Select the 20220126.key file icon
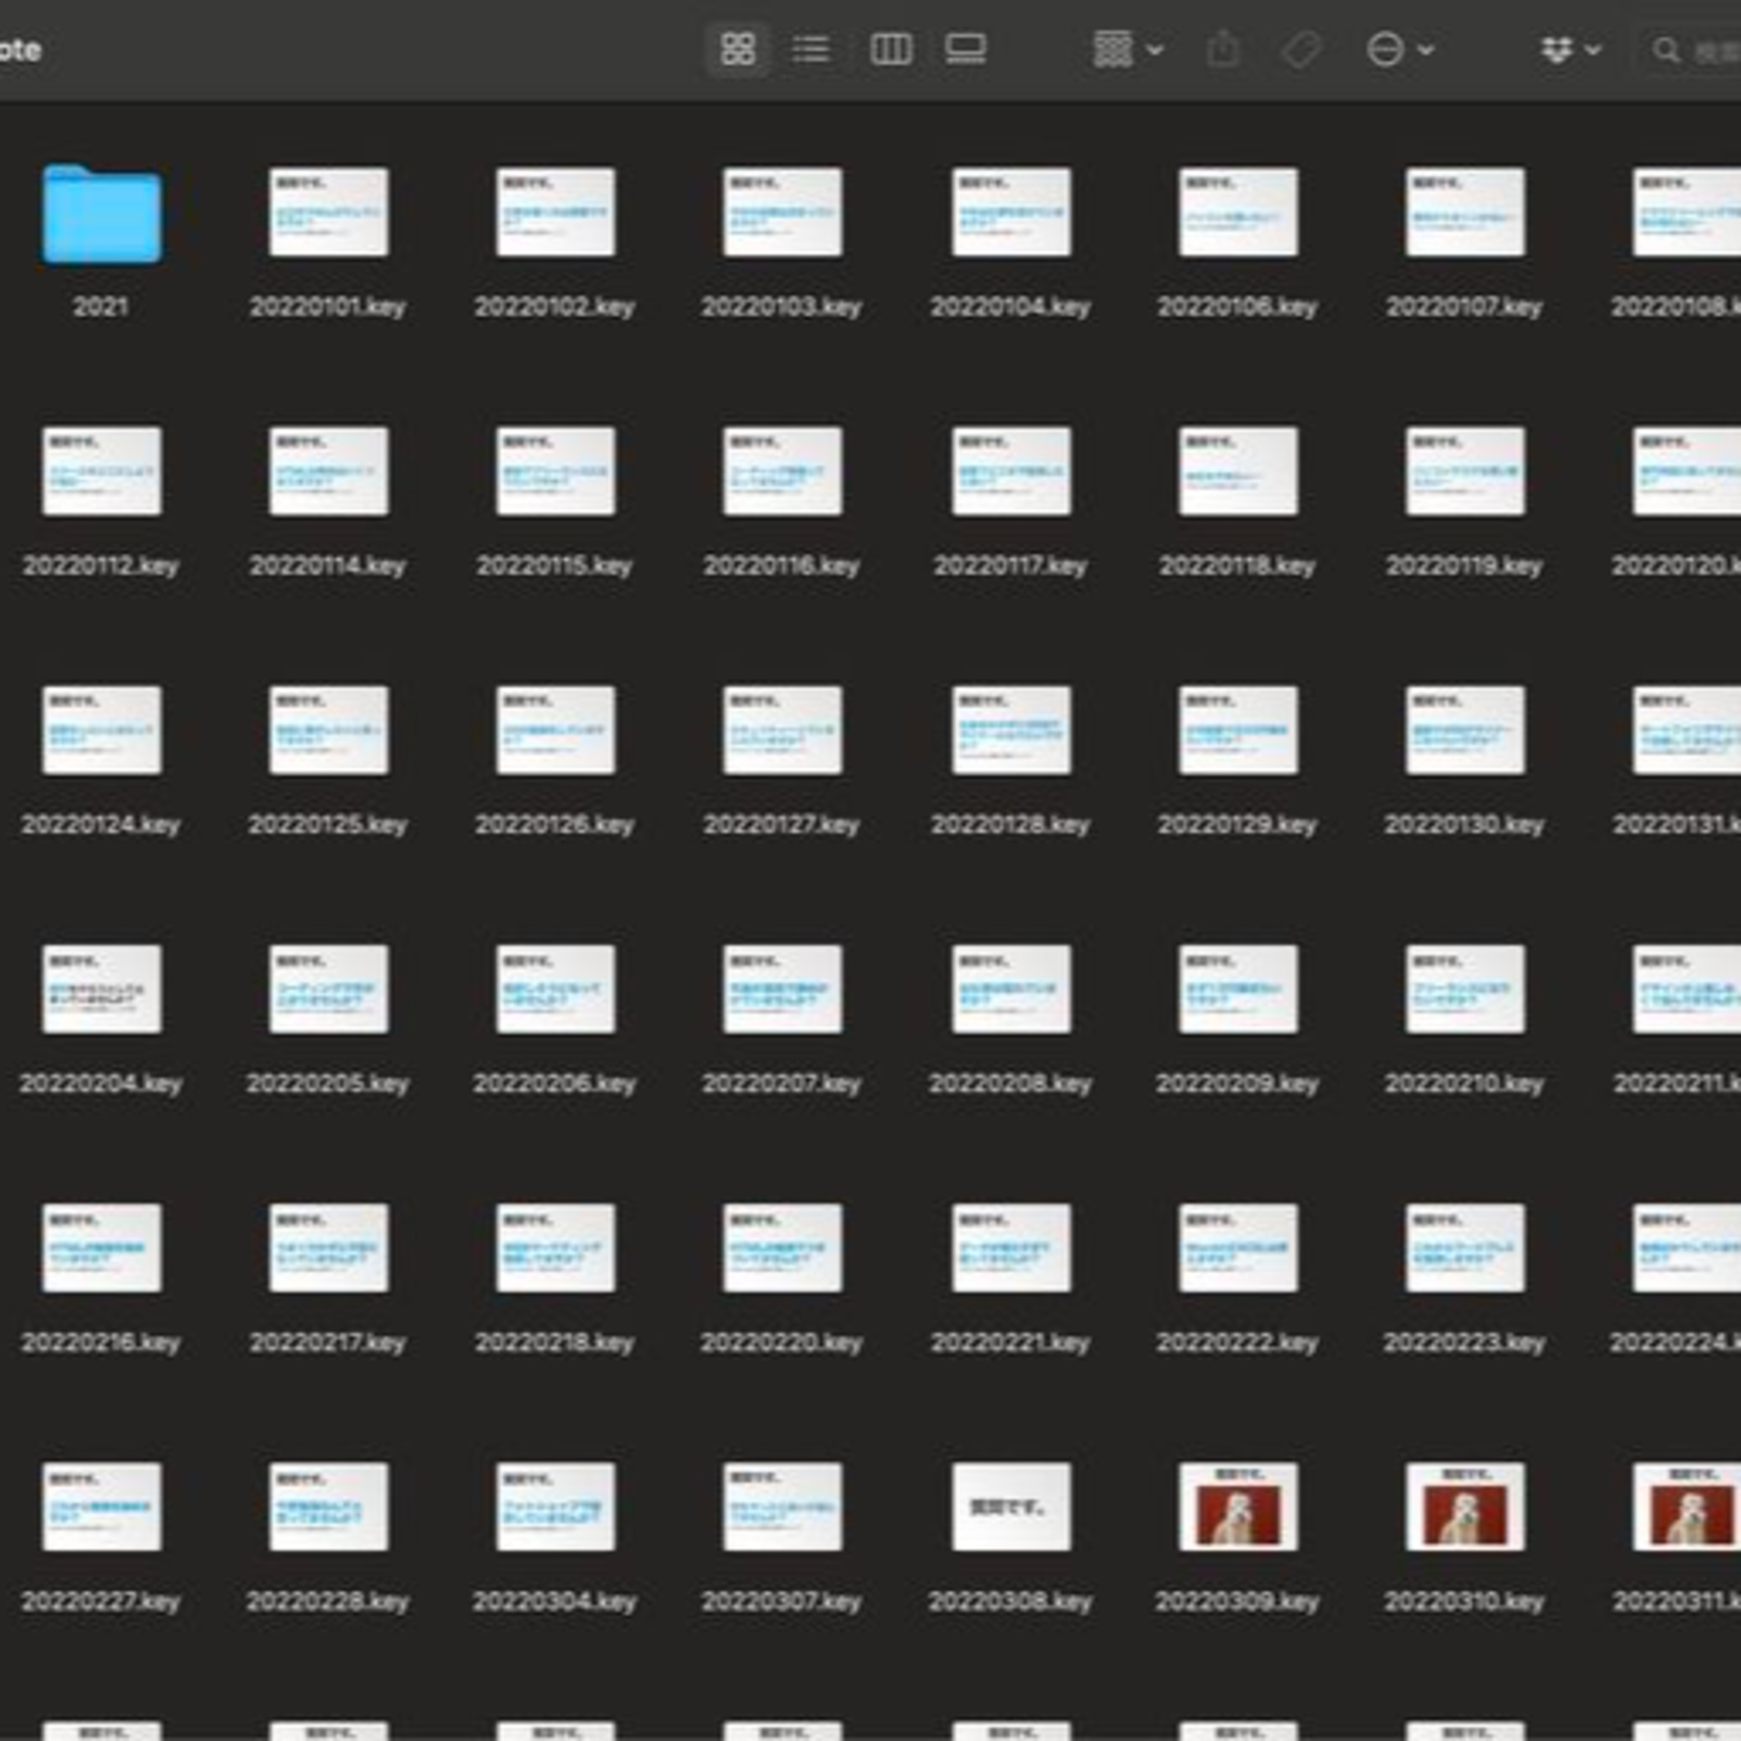Screen dimensions: 1741x1741 pyautogui.click(x=555, y=730)
